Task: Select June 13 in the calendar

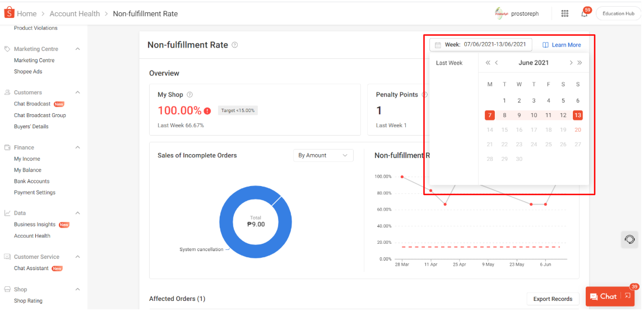Action: point(578,115)
